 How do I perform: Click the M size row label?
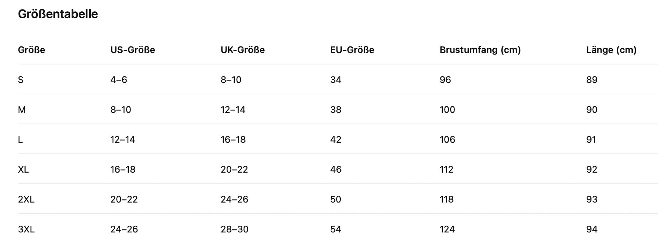point(22,110)
